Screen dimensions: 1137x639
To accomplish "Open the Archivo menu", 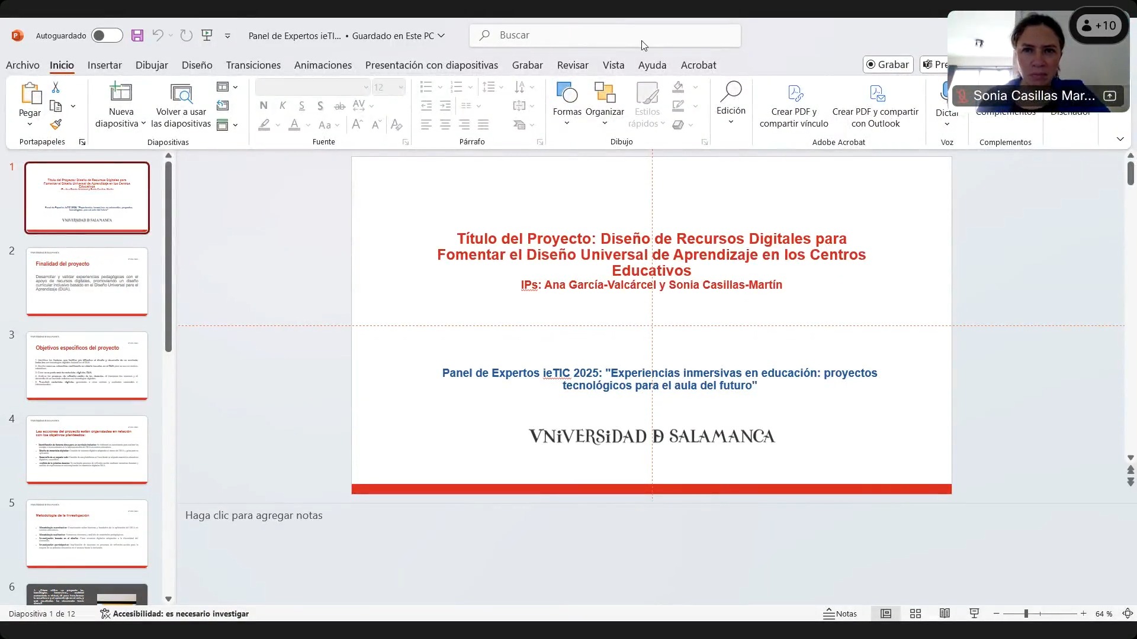I will (23, 65).
